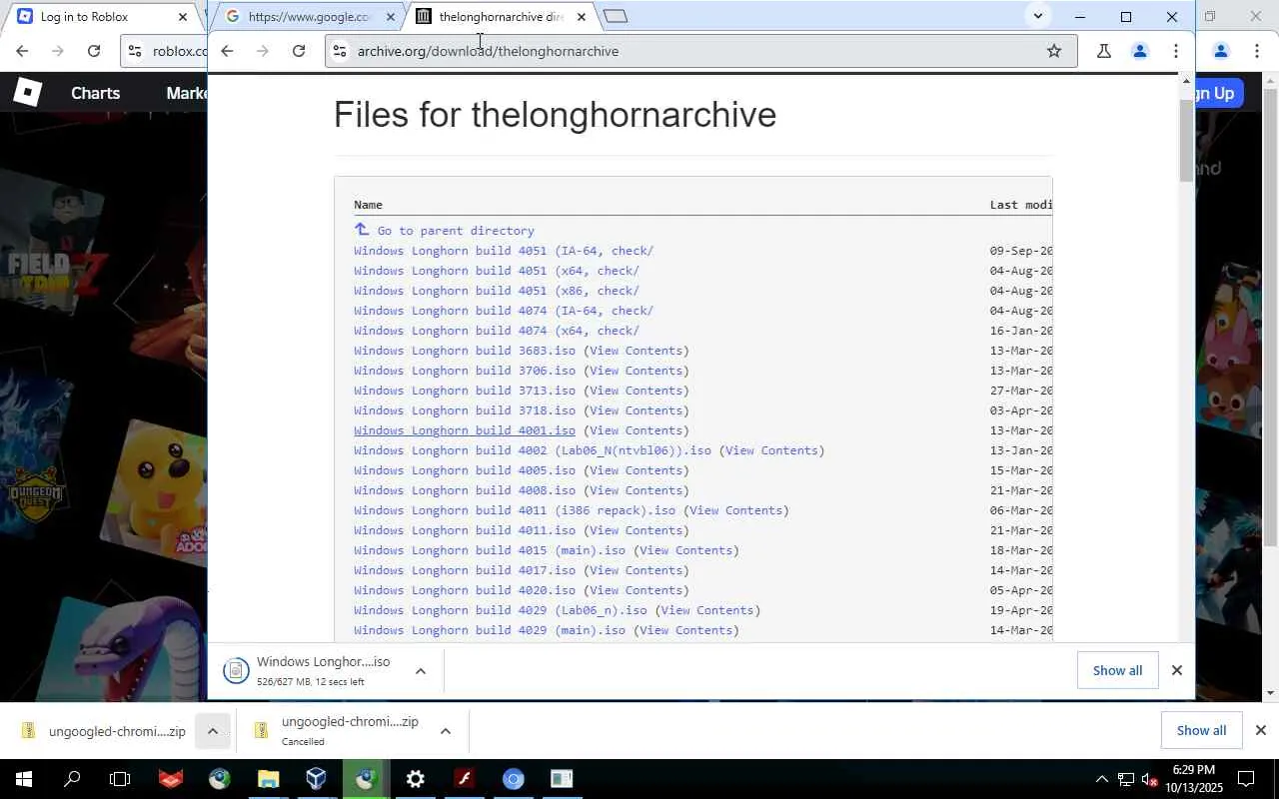The image size is (1279, 799).
Task: Open Task View on the taskbar
Action: [x=120, y=779]
